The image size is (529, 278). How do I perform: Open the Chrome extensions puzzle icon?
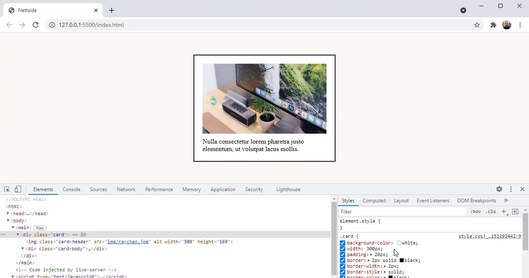pyautogui.click(x=493, y=25)
